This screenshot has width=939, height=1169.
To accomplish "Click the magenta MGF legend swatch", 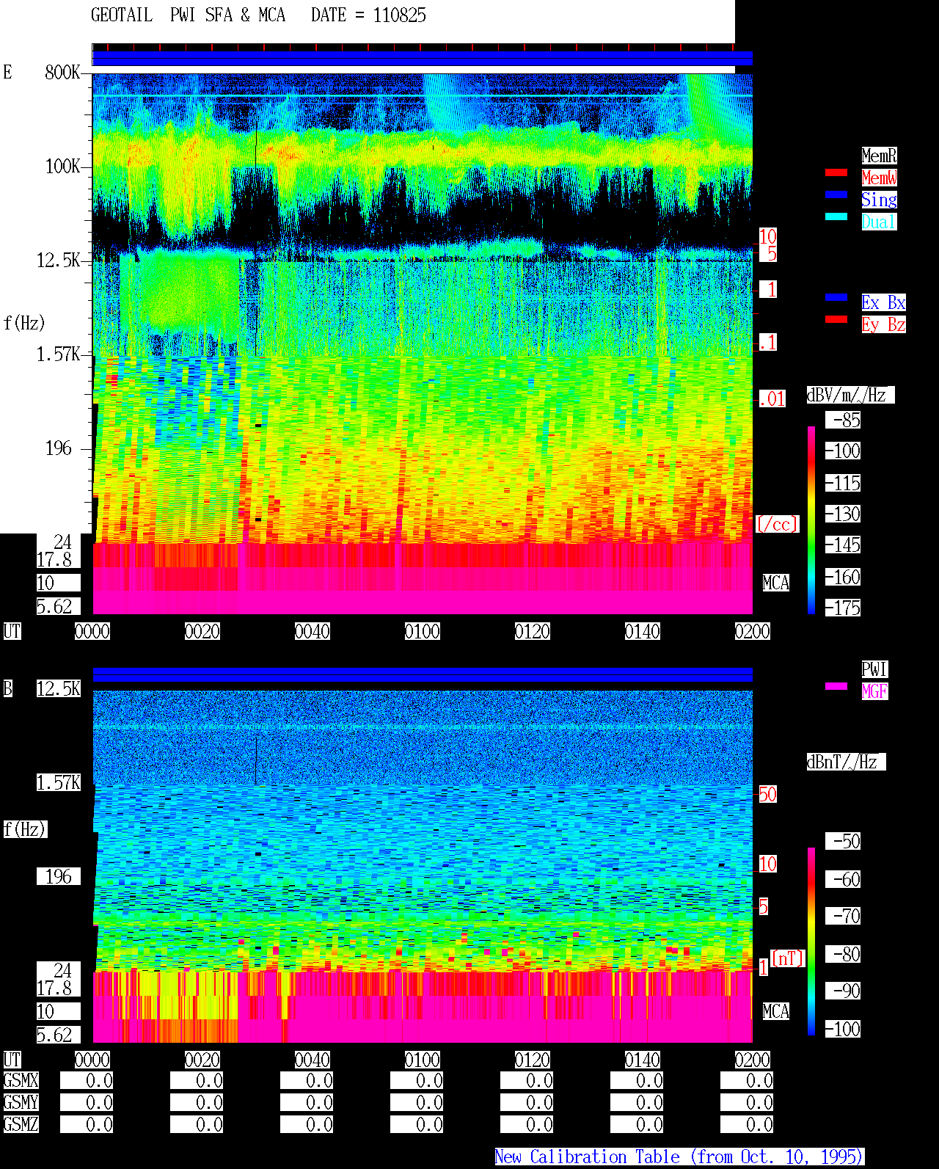I will point(836,686).
